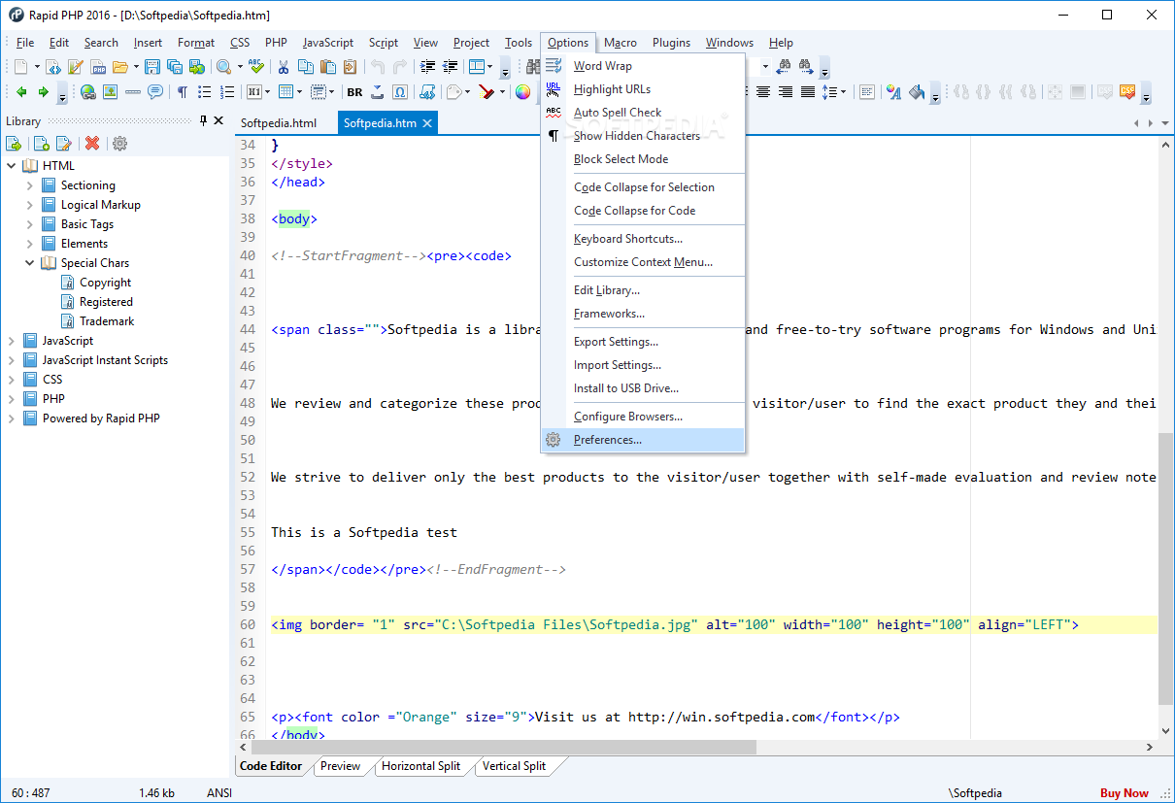Select Keyboard Shortcuts... menu entry
This screenshot has width=1175, height=803.
(643, 239)
